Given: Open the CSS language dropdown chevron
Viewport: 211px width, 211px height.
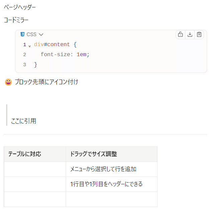Looking at the screenshot, I should [41, 34].
